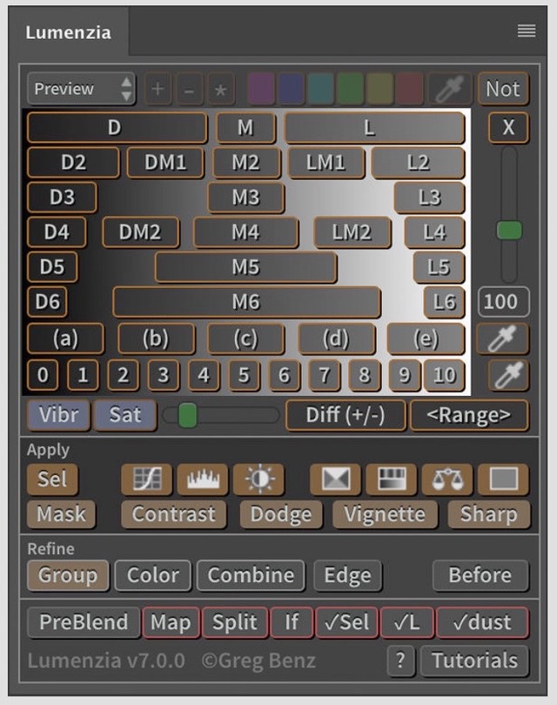Select zone (c) mask

point(246,338)
